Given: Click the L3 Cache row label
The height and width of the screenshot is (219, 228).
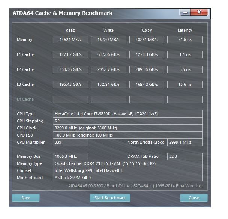Looking at the screenshot, I should (x=25, y=84).
